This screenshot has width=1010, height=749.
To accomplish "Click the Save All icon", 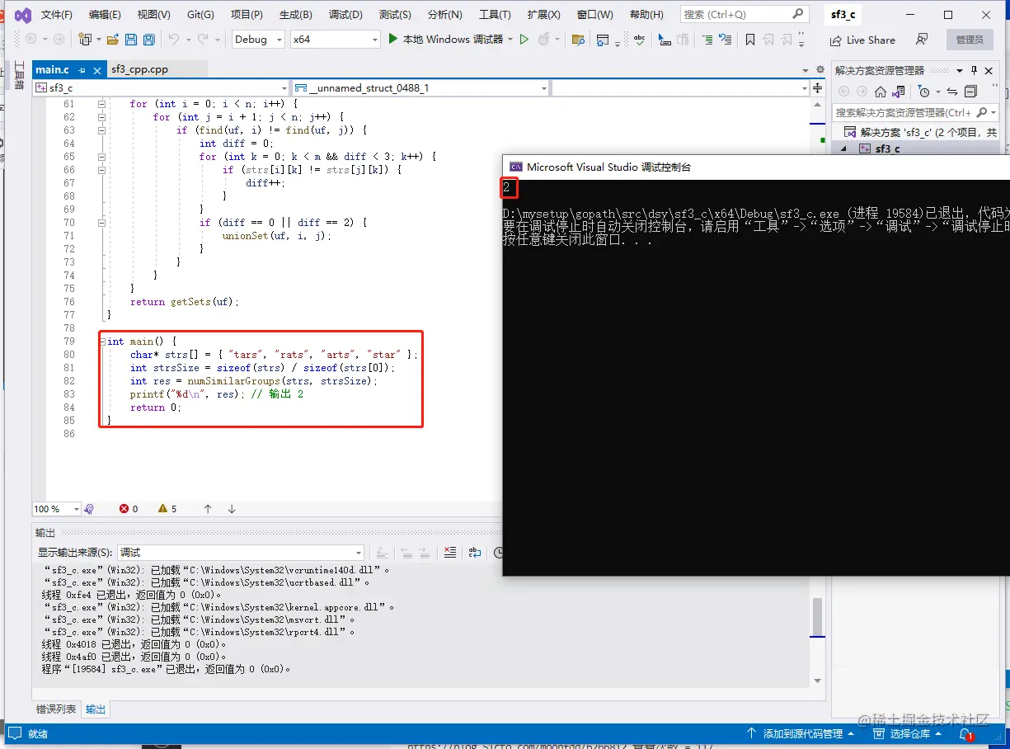I will [x=148, y=40].
